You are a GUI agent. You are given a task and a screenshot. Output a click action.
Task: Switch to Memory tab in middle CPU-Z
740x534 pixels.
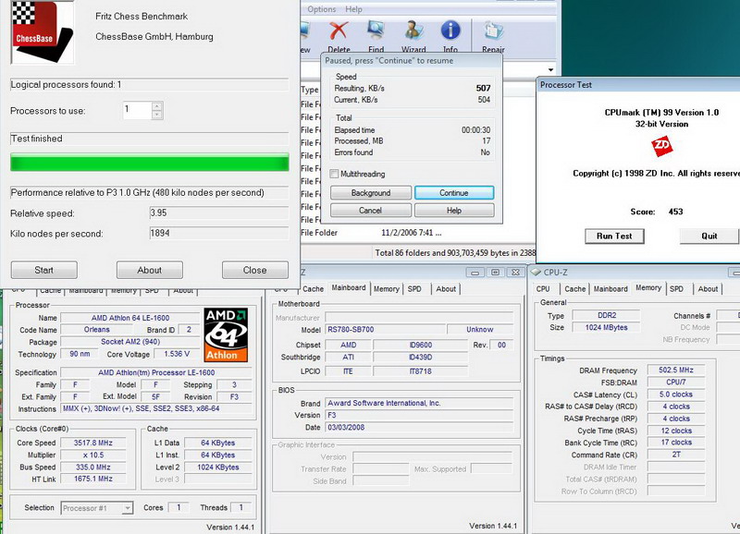[x=387, y=289]
